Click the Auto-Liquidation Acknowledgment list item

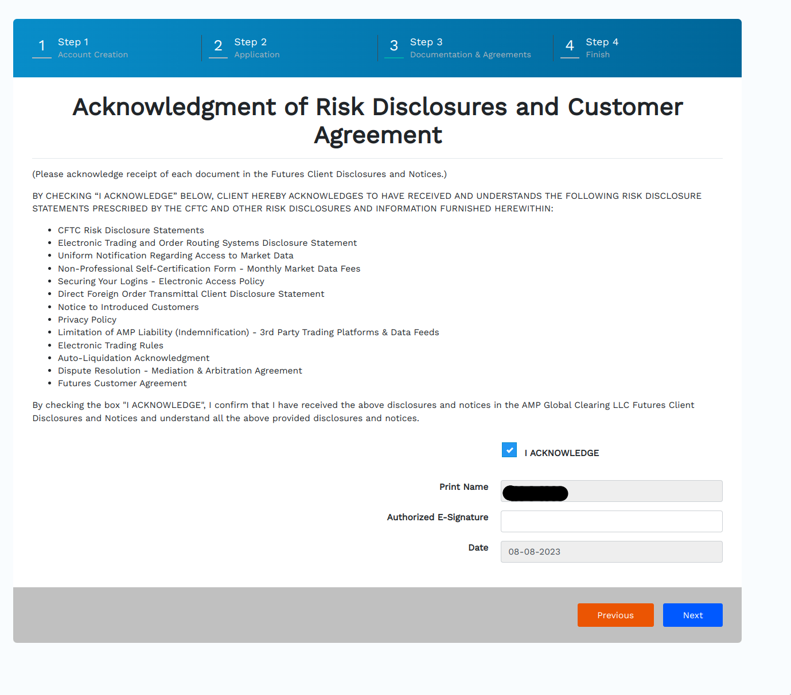134,358
